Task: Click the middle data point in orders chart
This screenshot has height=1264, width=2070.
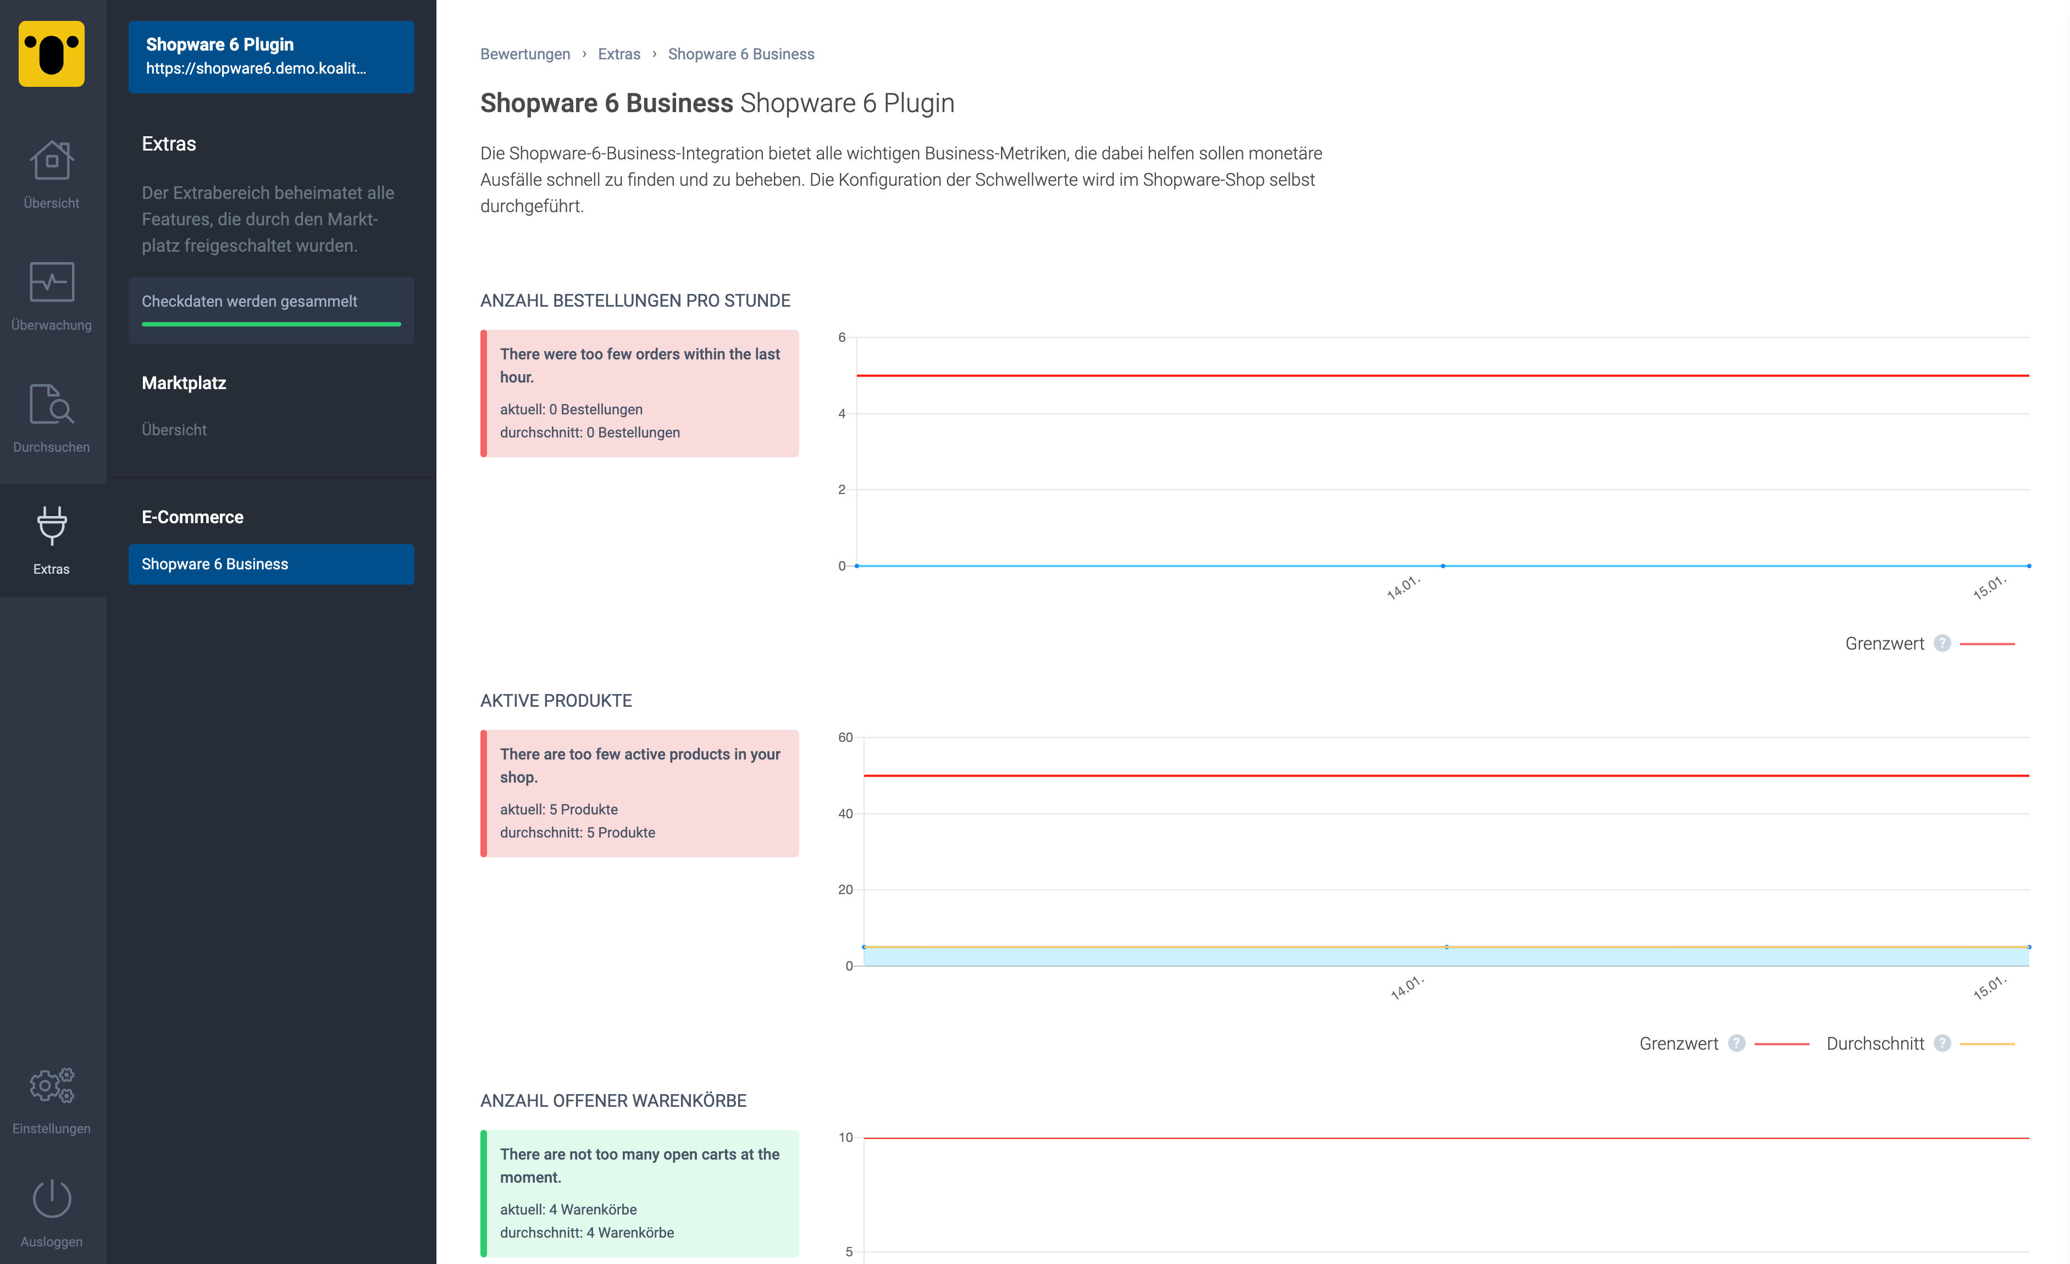Action: click(x=1443, y=566)
